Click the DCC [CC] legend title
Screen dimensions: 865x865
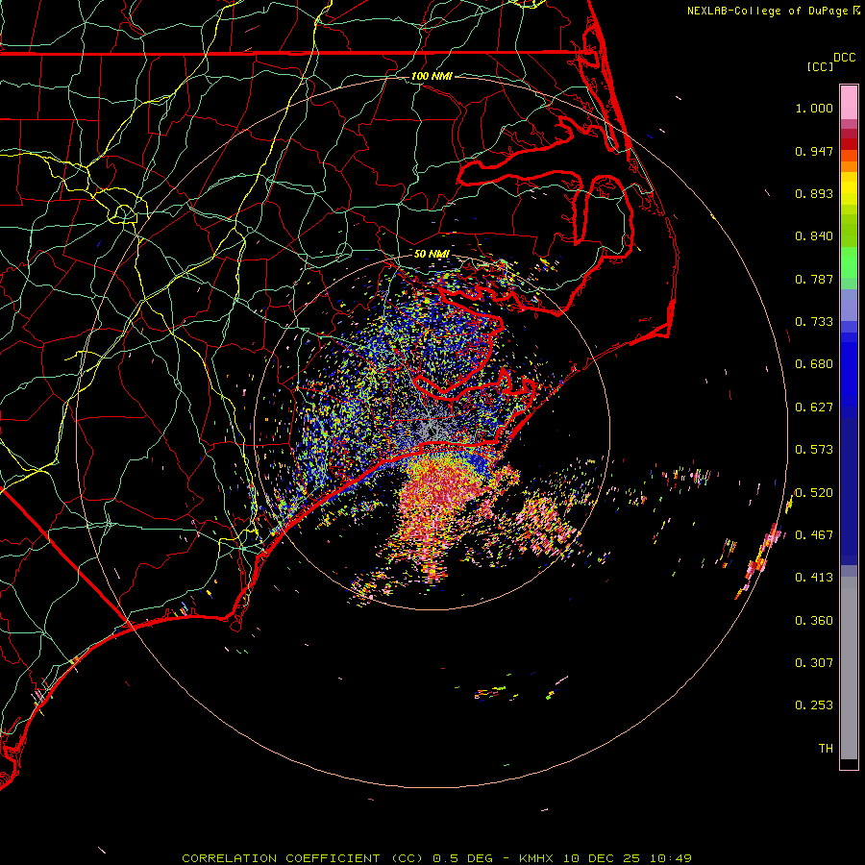(830, 62)
